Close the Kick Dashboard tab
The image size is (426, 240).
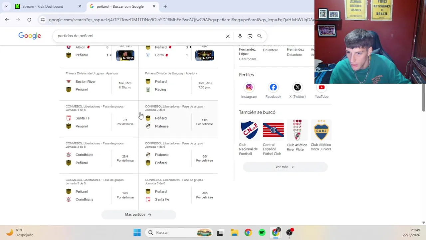pos(80,6)
